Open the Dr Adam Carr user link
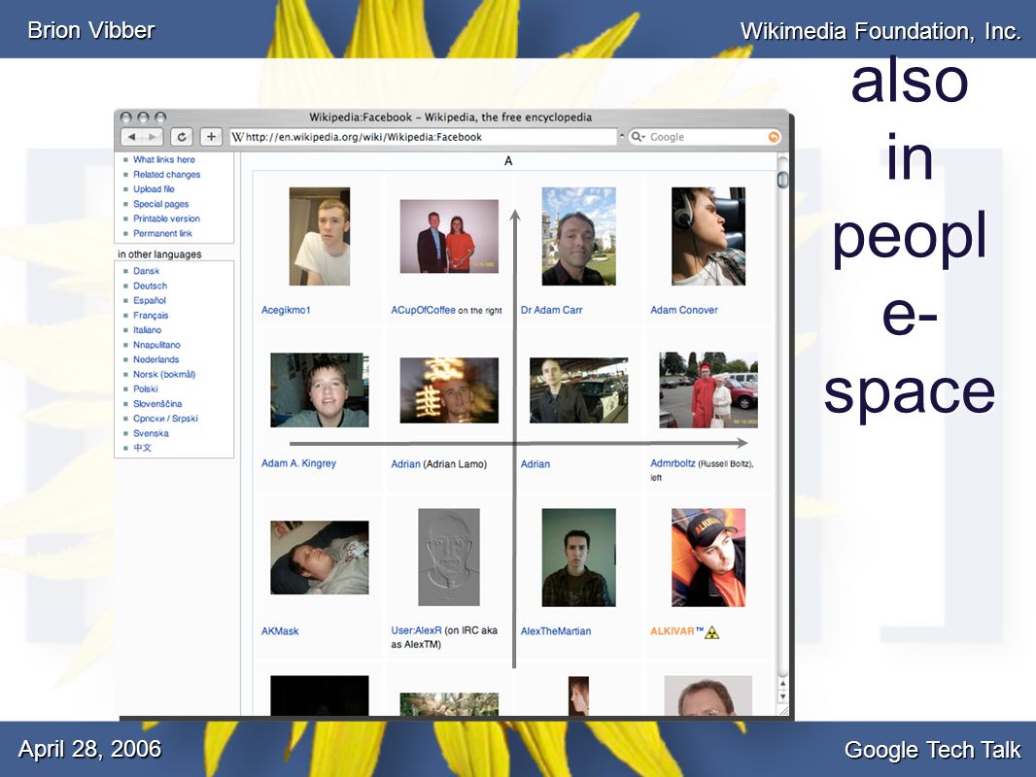 (x=551, y=310)
